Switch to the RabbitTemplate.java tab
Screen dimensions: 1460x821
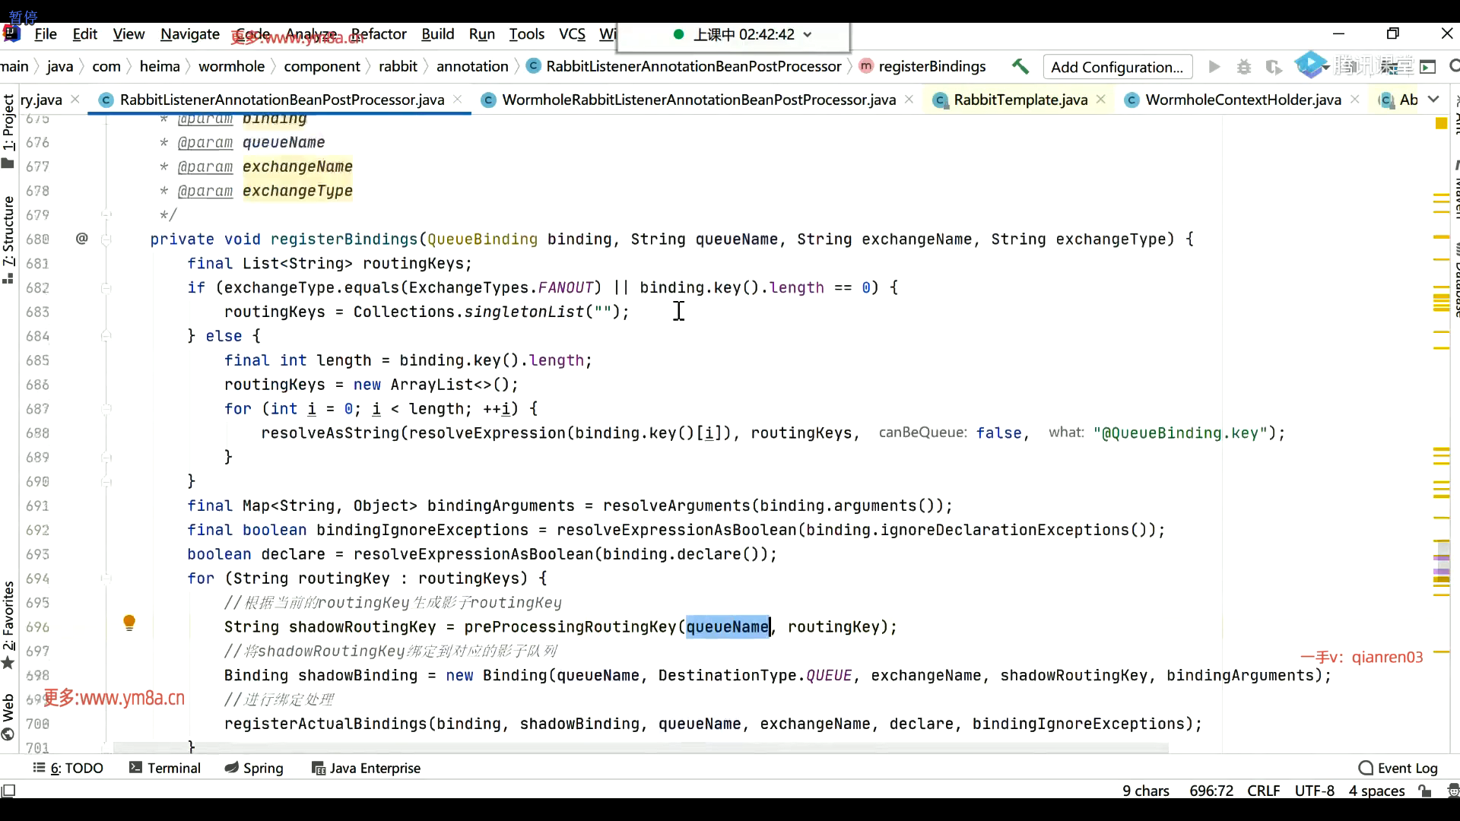click(1020, 100)
